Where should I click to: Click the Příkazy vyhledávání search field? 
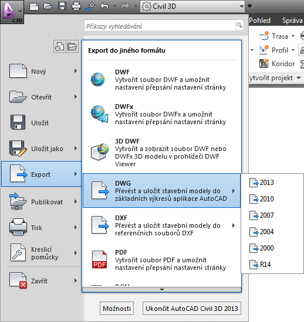pos(160,25)
